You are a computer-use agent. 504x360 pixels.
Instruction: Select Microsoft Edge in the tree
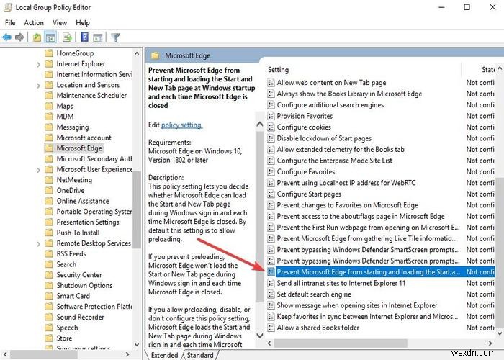tap(79, 148)
